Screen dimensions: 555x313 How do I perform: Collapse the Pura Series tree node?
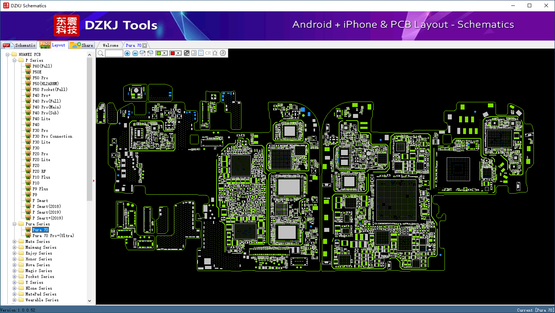tap(14, 224)
